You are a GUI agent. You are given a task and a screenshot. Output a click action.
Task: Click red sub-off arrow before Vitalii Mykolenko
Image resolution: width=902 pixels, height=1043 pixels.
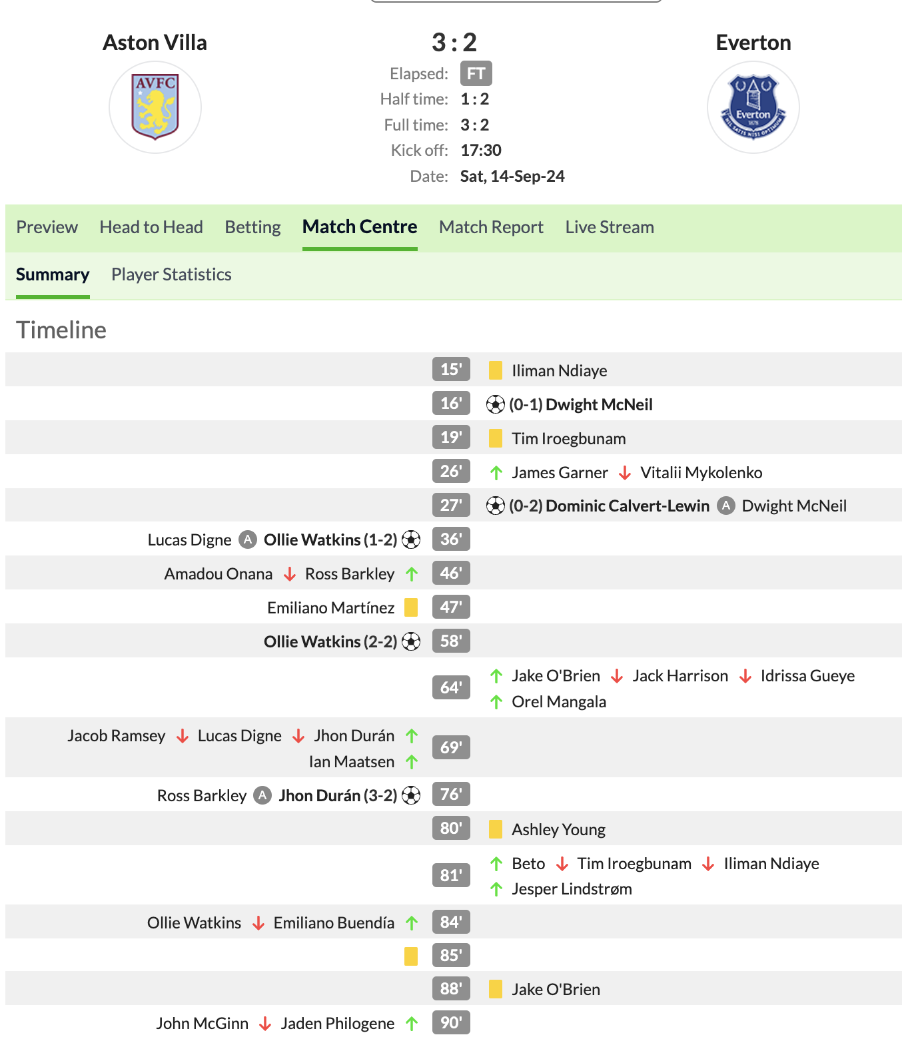click(625, 473)
